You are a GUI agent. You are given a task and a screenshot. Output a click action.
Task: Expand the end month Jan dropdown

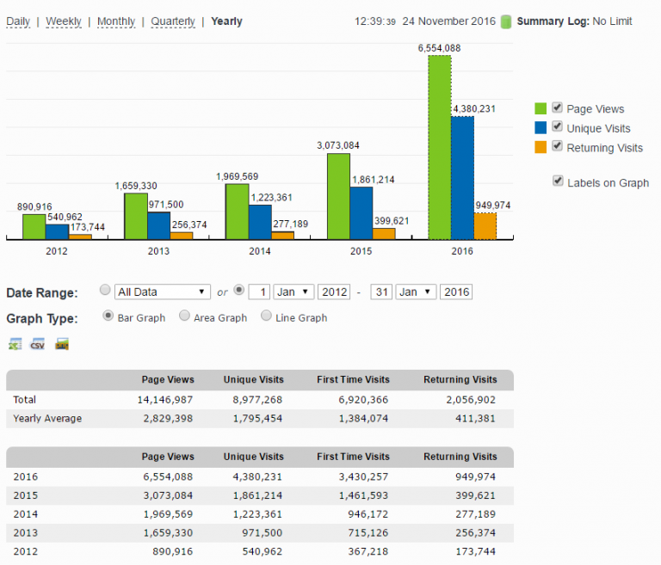tap(416, 292)
